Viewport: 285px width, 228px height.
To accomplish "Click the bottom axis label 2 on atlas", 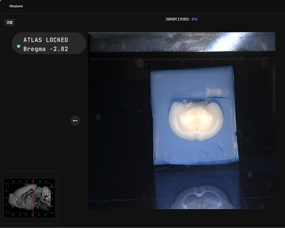I will [x=39, y=215].
